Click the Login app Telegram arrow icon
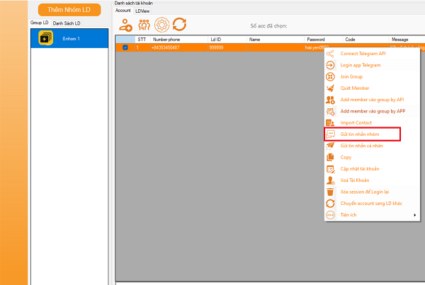Viewport: 425px width, 285px height. coord(330,65)
